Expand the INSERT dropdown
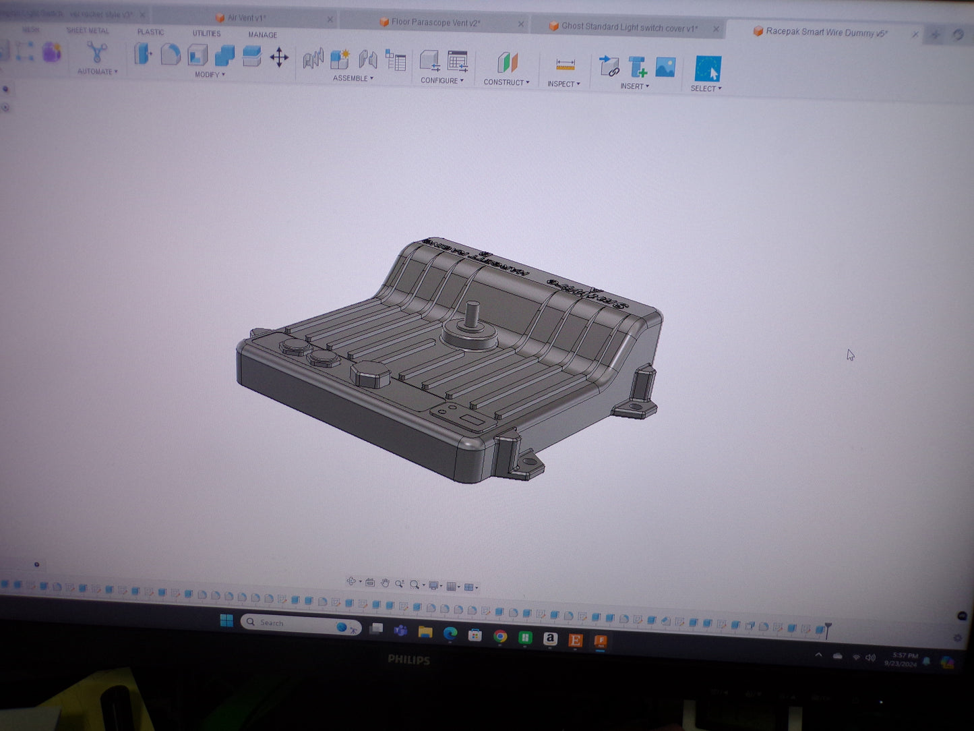The width and height of the screenshot is (974, 731). tap(634, 86)
